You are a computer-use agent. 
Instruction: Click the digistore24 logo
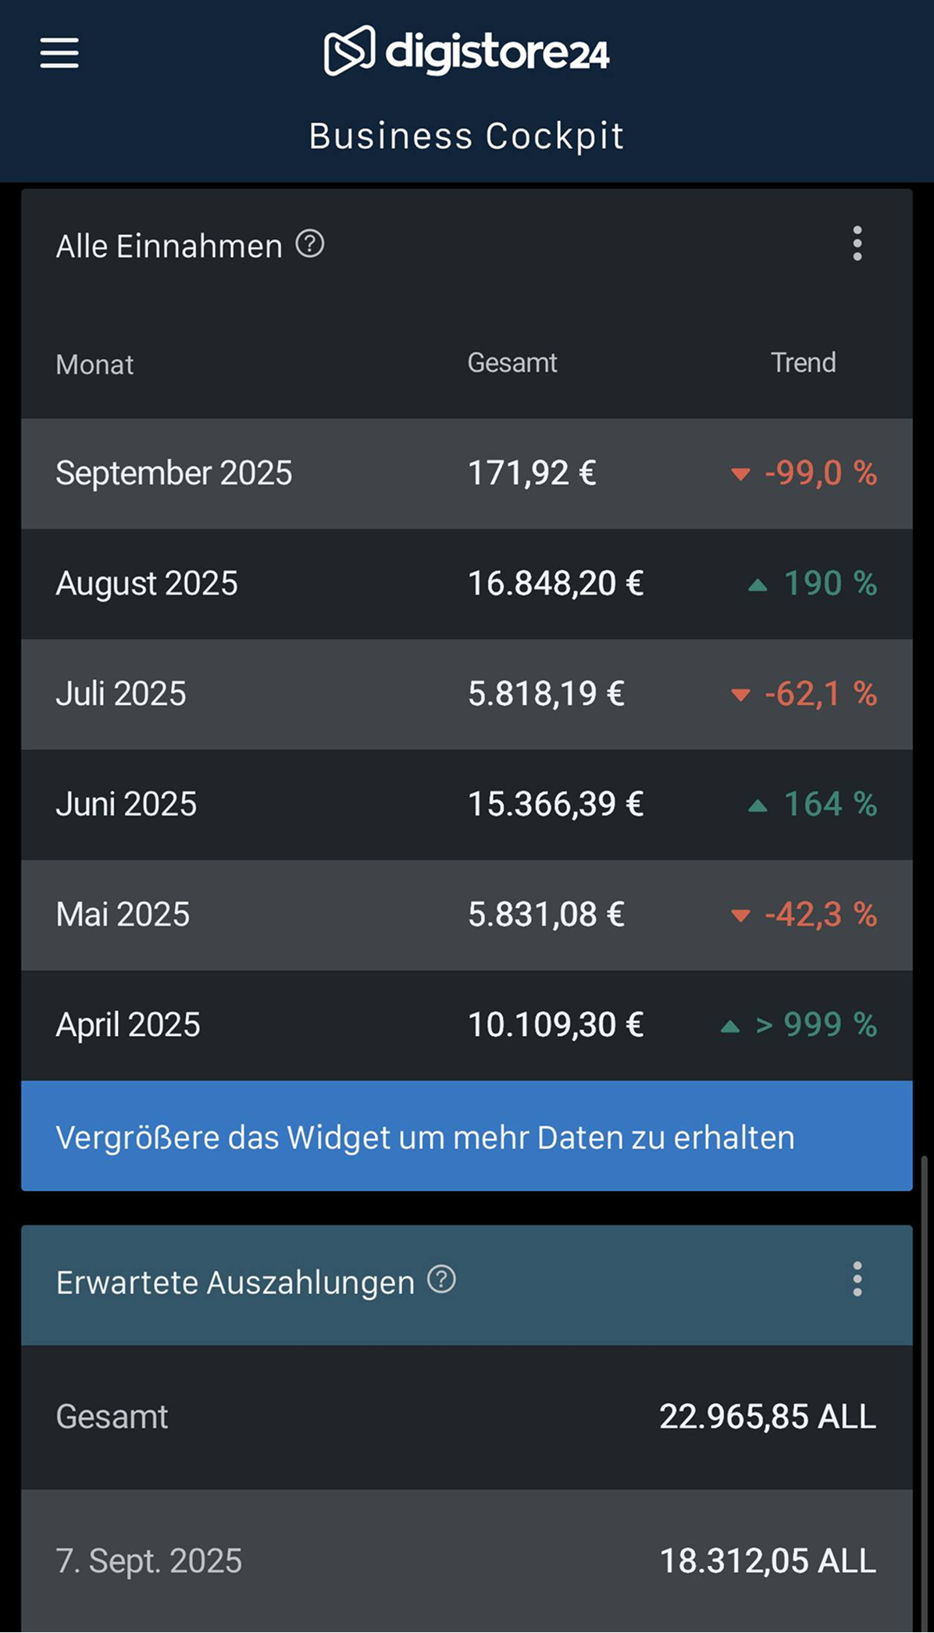click(x=466, y=52)
